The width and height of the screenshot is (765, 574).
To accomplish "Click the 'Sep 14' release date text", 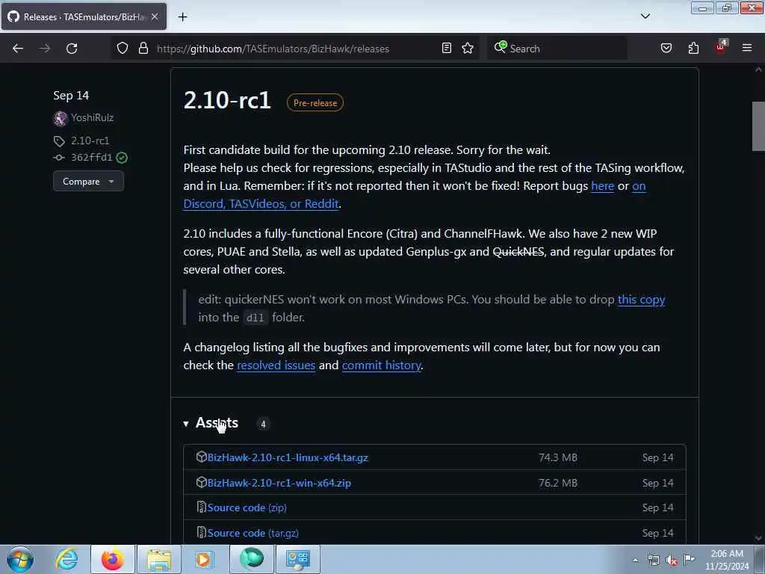I will tap(71, 95).
